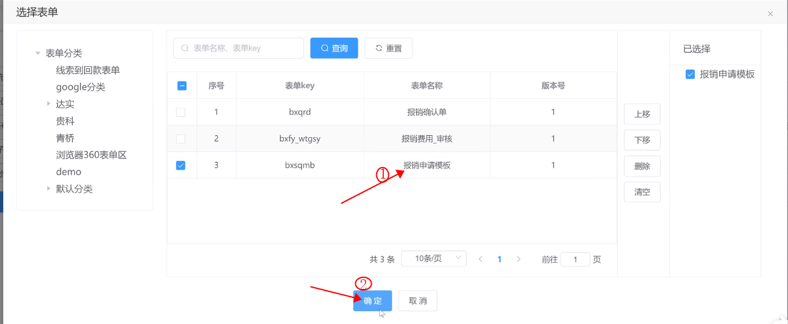Click the 前往 page number input
Image resolution: width=788 pixels, height=324 pixels.
click(x=576, y=260)
